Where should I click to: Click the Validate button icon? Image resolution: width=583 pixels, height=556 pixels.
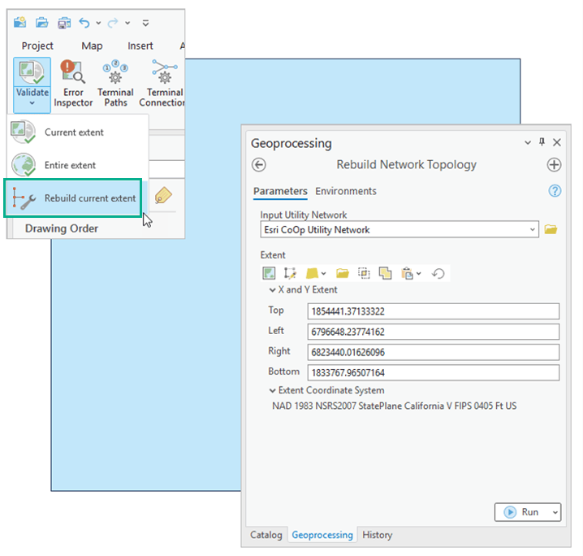(x=32, y=72)
